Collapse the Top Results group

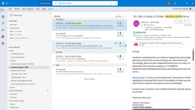pos(54,19)
